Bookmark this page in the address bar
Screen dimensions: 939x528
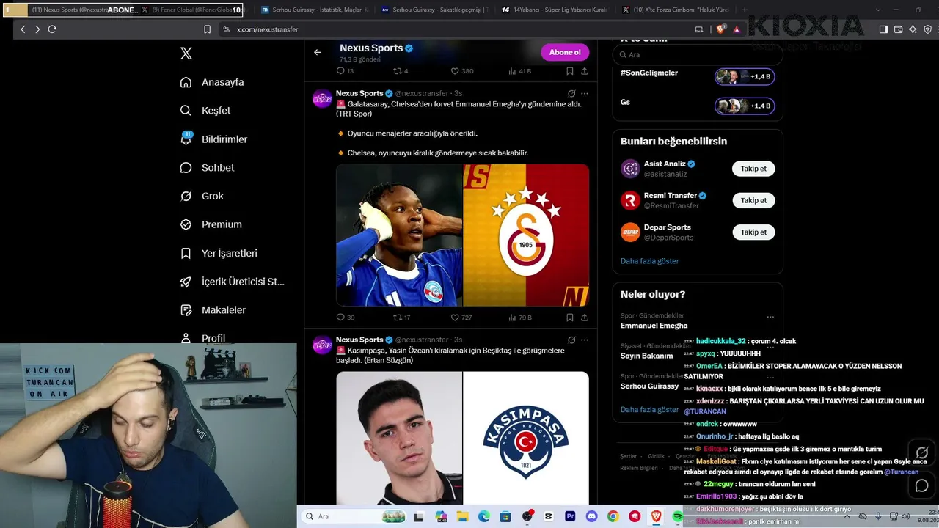coord(207,29)
